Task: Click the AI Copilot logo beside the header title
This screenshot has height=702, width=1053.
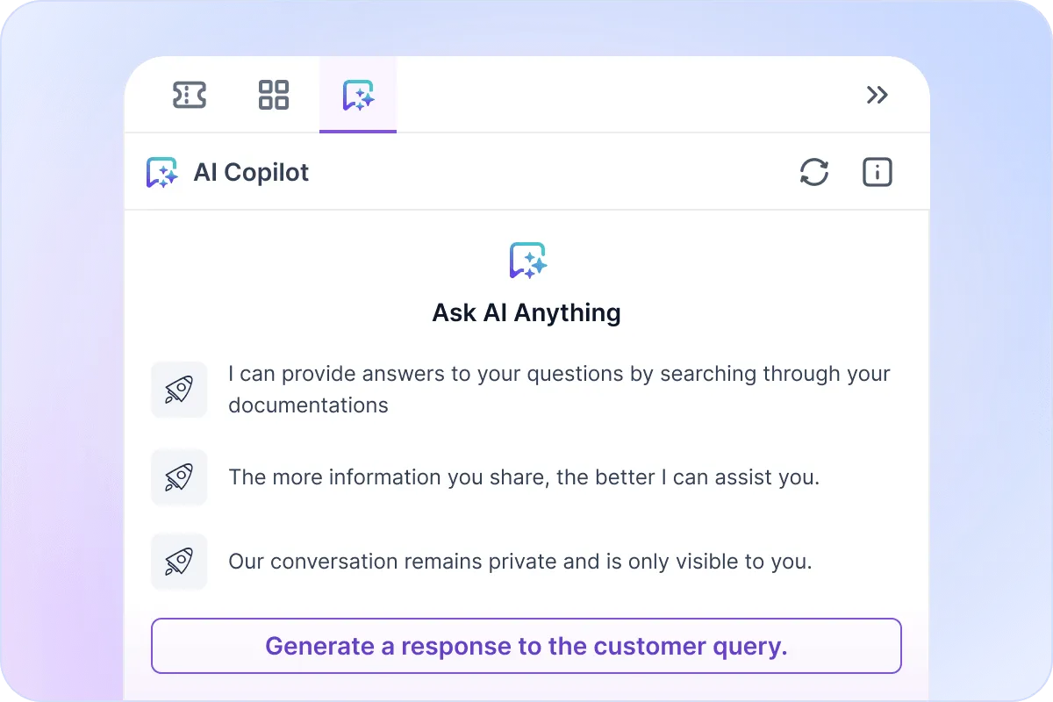Action: click(162, 172)
